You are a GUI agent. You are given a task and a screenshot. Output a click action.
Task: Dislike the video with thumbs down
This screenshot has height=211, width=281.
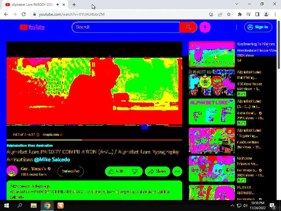[135, 171]
